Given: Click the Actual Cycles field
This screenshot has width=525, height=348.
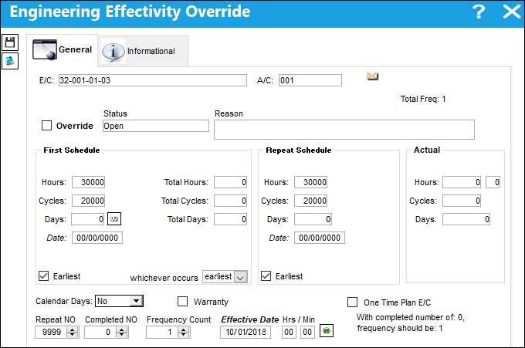Looking at the screenshot, I should pyautogui.click(x=462, y=201).
